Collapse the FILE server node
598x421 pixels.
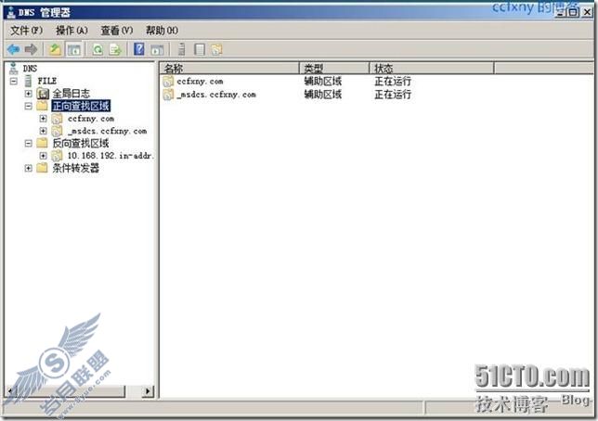(x=14, y=81)
